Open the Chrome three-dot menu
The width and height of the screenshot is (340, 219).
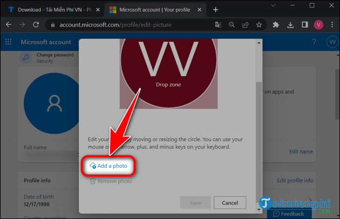click(332, 24)
